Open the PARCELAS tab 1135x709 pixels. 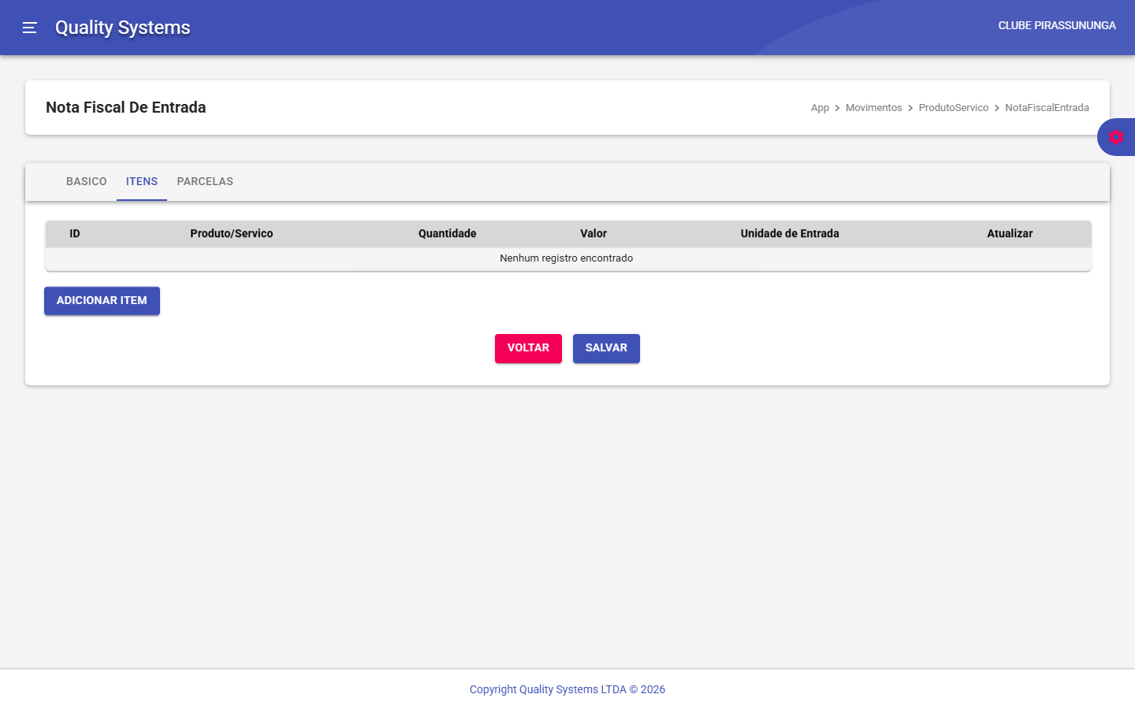coord(205,181)
